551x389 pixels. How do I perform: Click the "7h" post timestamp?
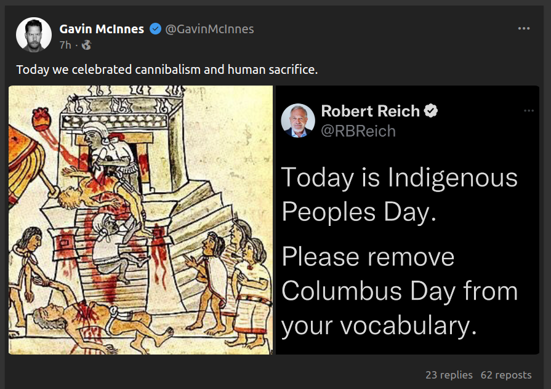point(65,45)
